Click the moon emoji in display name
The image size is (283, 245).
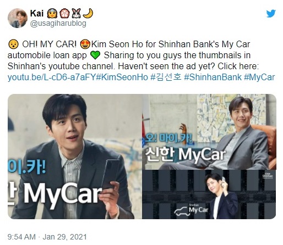tap(88, 13)
